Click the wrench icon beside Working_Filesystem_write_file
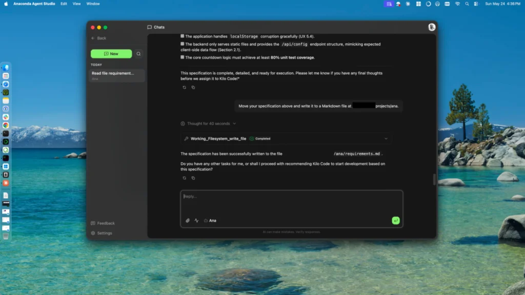525x295 pixels. pos(187,138)
